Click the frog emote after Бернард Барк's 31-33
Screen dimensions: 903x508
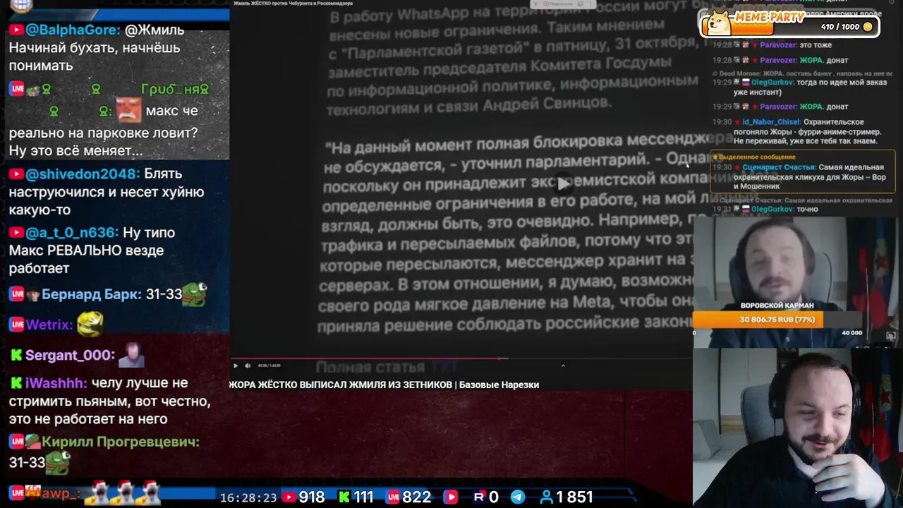(195, 294)
